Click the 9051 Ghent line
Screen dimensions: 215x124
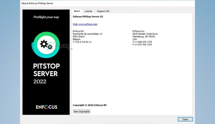pyautogui.click(x=79, y=36)
